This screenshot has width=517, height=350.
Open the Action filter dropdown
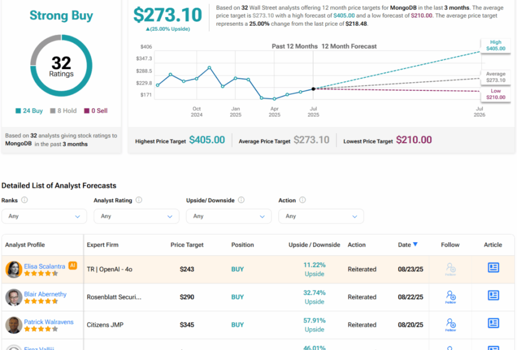click(x=321, y=216)
